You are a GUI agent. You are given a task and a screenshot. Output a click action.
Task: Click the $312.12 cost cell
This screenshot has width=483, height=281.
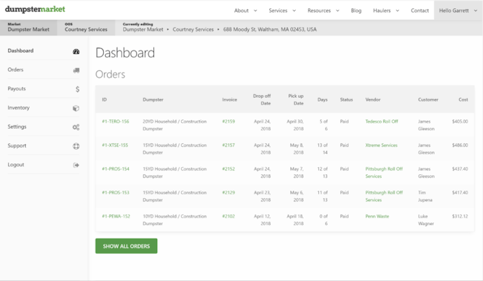[460, 216]
